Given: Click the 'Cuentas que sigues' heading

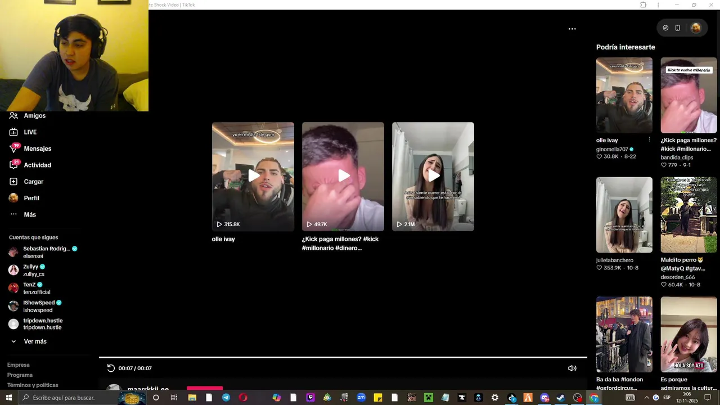Looking at the screenshot, I should pos(33,237).
